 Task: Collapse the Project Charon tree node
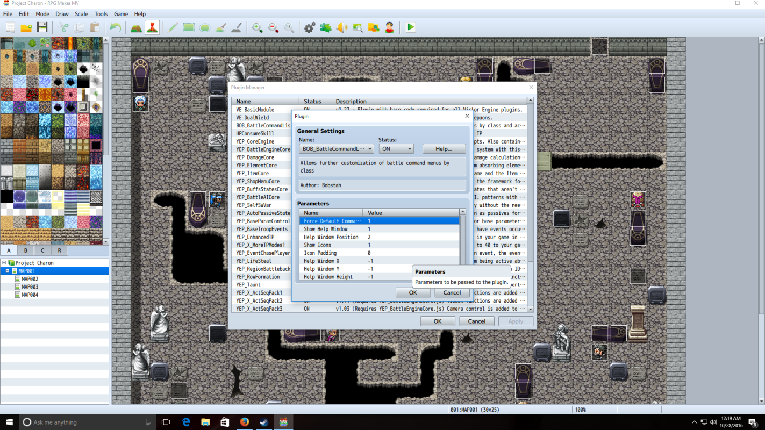pos(4,263)
